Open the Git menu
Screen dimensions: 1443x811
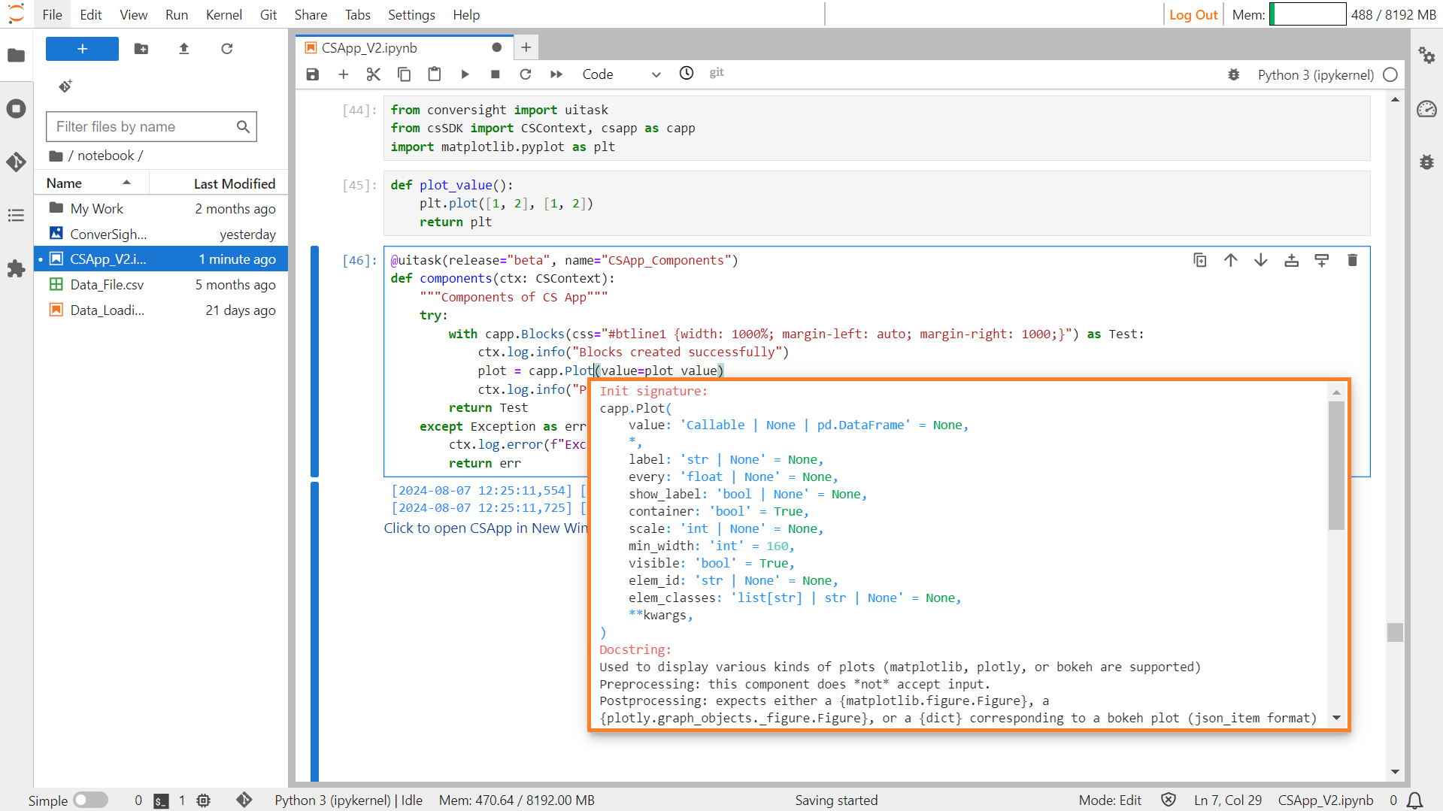click(x=268, y=14)
